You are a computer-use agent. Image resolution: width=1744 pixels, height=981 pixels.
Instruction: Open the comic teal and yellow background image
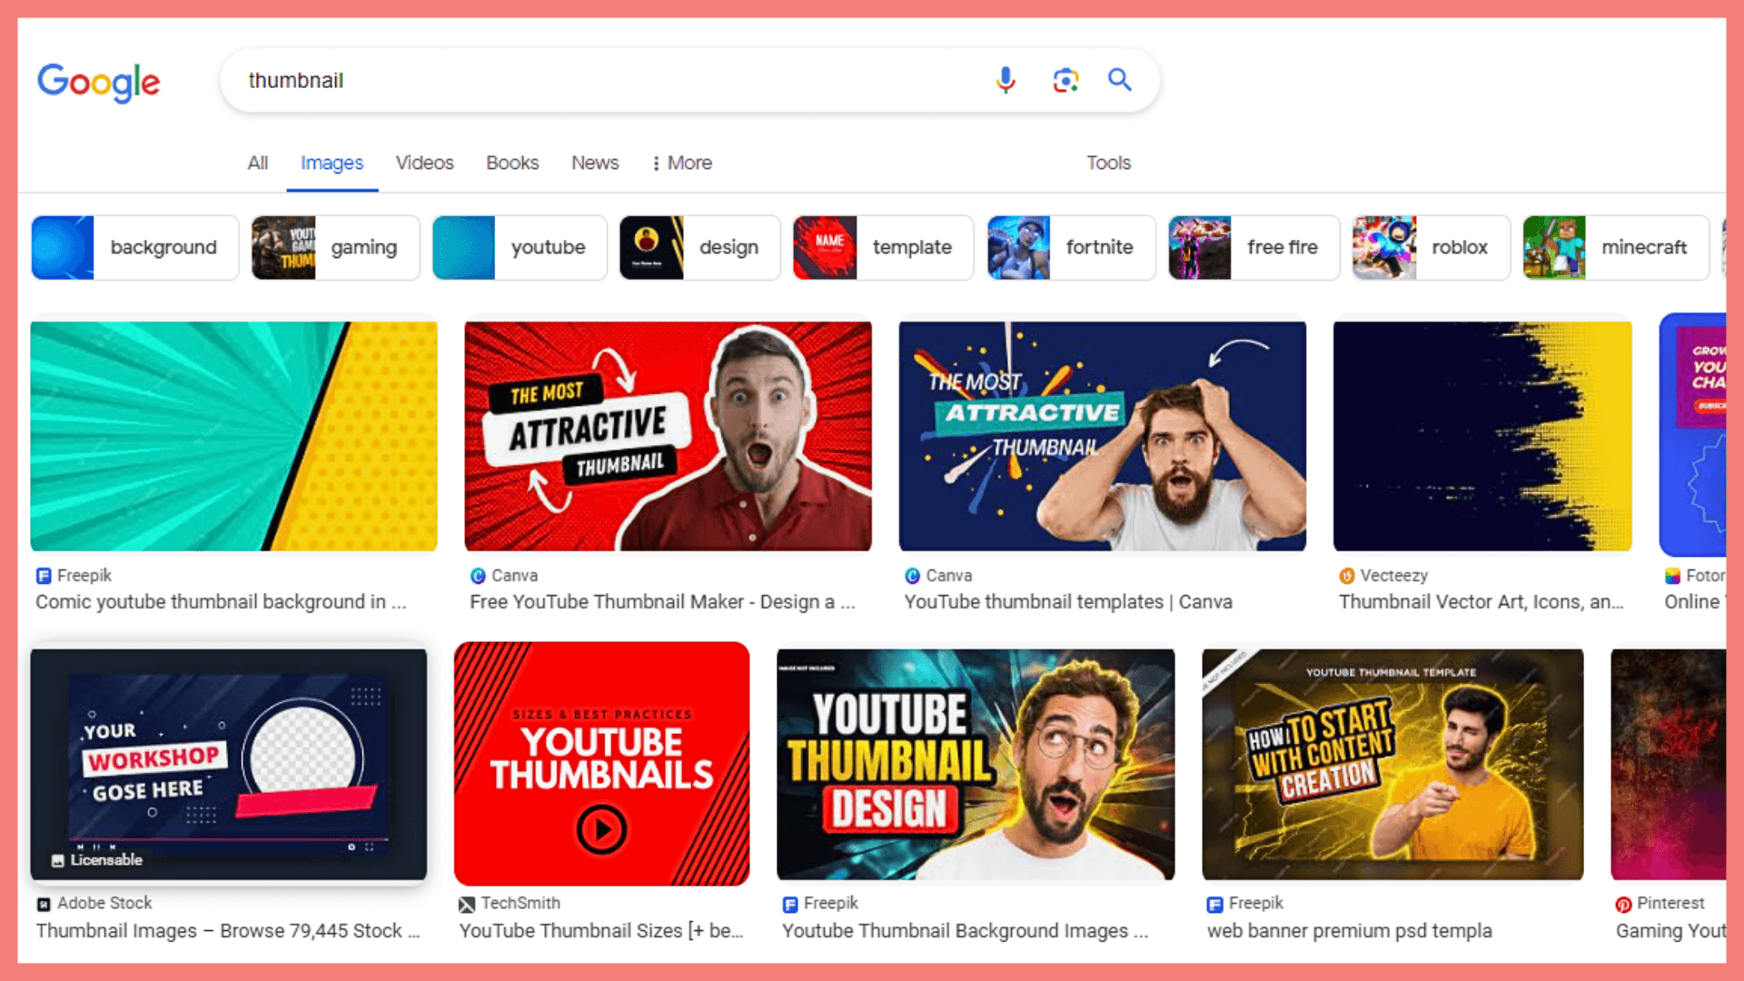coord(233,436)
